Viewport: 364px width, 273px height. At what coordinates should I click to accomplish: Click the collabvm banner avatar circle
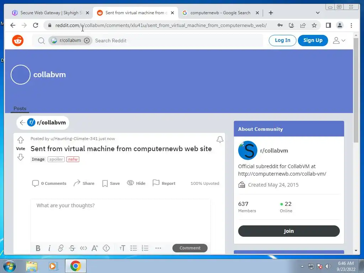21,75
